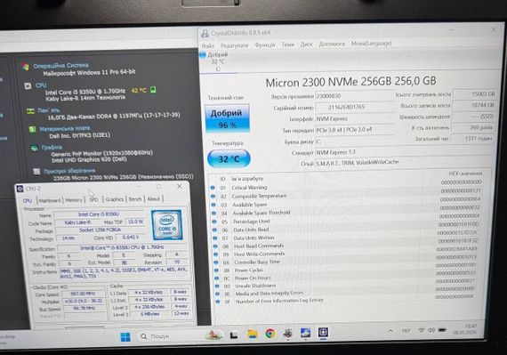507x355 pixels.
Task: Click the status dot for Critical Warning
Action: click(213, 188)
